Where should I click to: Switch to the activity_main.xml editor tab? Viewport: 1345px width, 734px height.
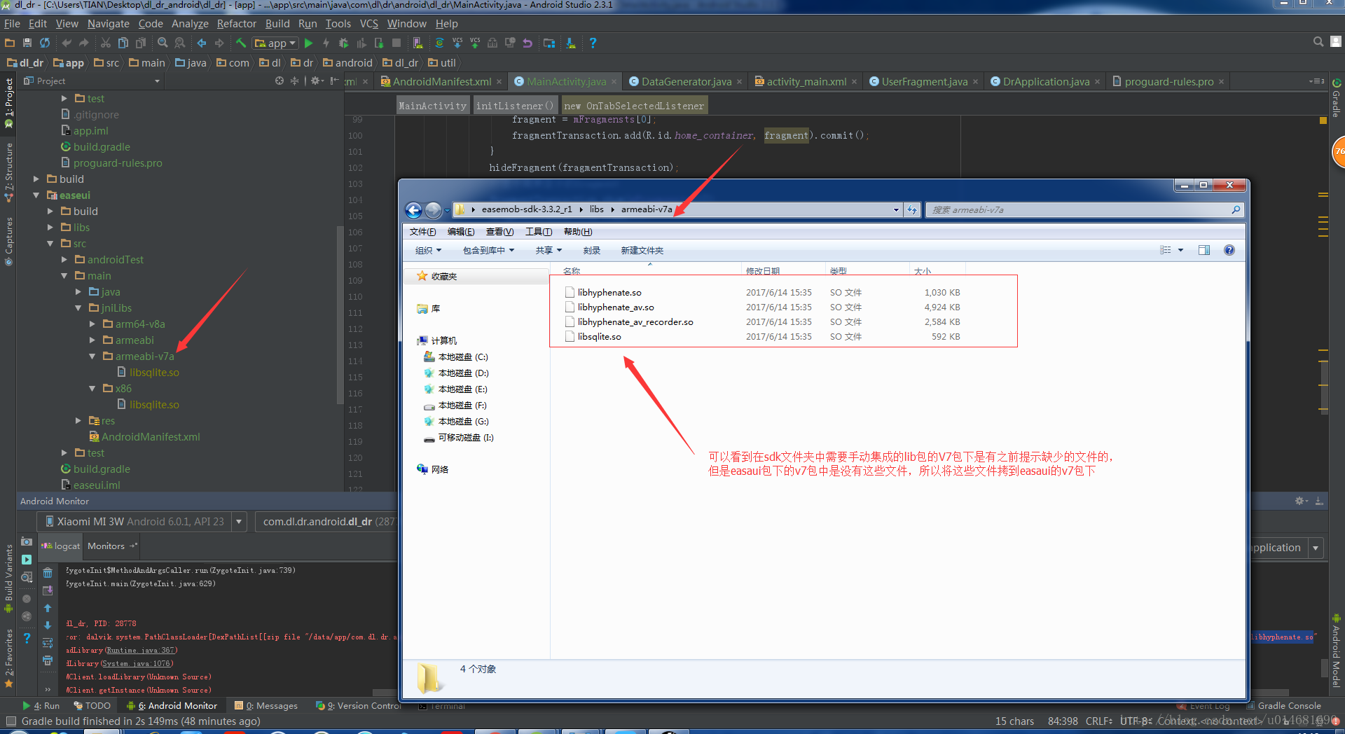pyautogui.click(x=806, y=81)
